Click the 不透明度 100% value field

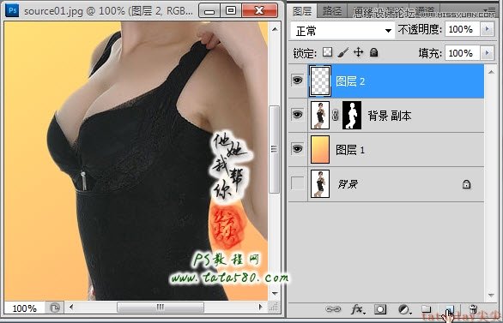[463, 29]
